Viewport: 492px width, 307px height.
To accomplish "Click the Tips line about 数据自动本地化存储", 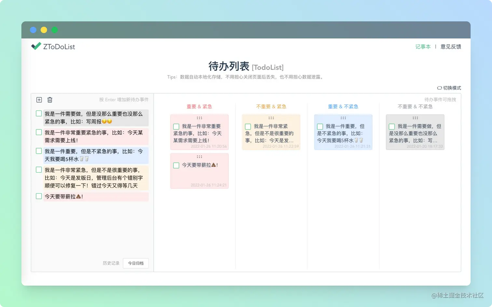I will pyautogui.click(x=246, y=77).
